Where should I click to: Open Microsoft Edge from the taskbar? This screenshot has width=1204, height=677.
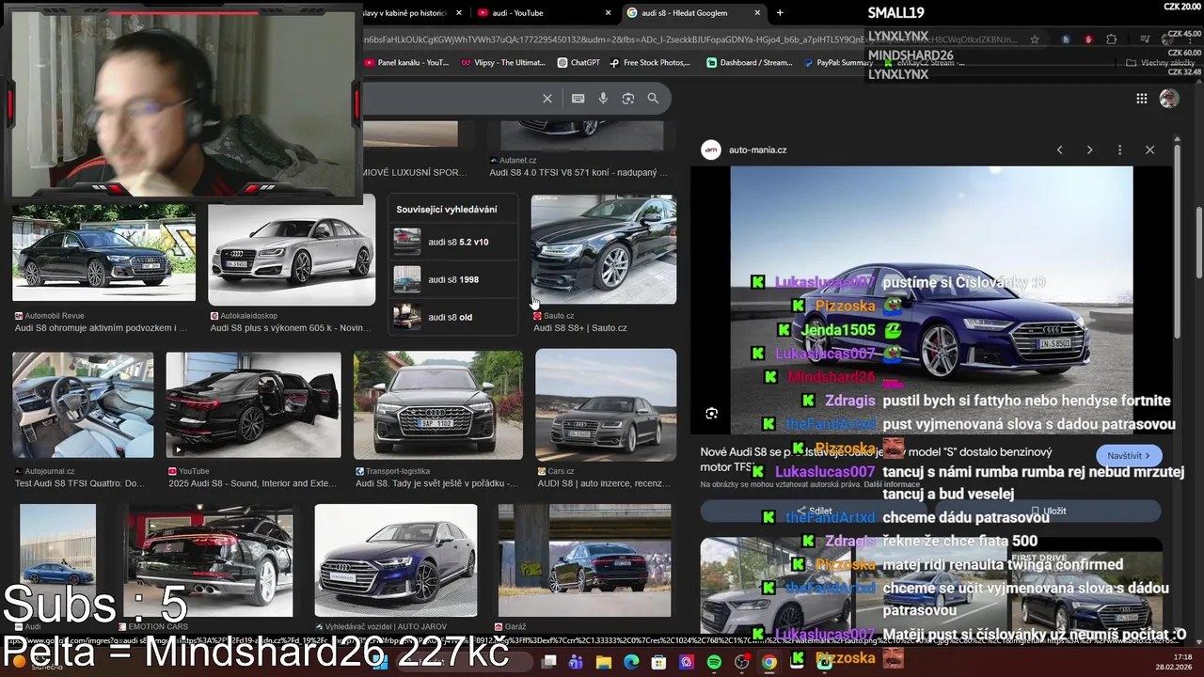[631, 663]
